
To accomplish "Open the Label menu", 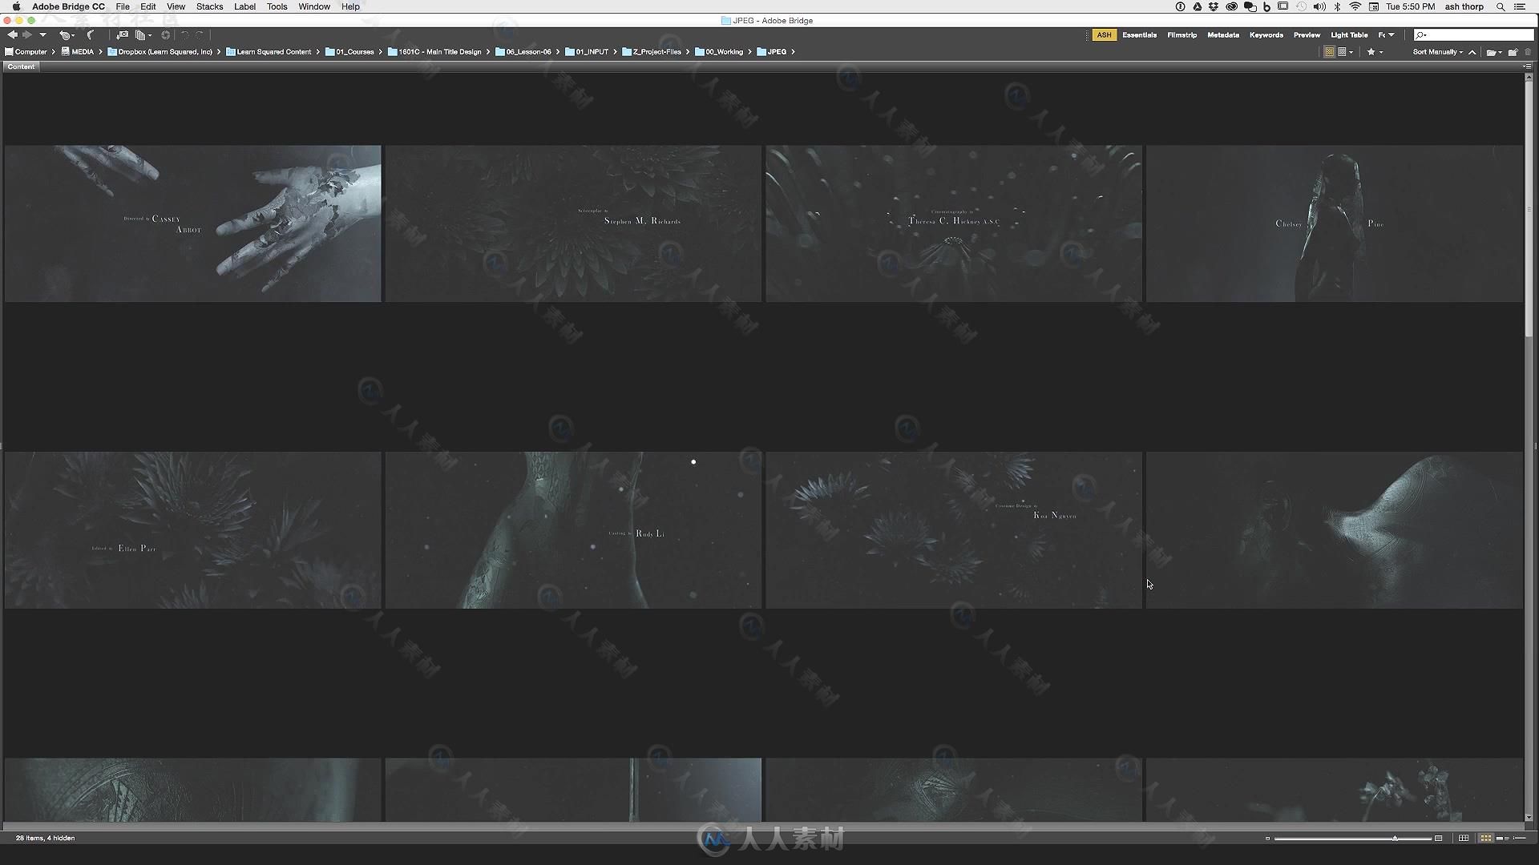I will [x=244, y=6].
